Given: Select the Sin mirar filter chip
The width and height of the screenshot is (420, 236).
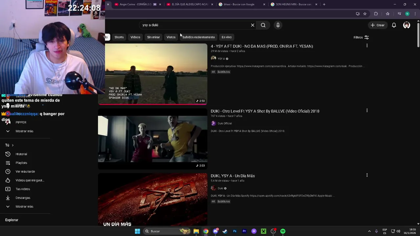Looking at the screenshot, I should click(x=153, y=37).
